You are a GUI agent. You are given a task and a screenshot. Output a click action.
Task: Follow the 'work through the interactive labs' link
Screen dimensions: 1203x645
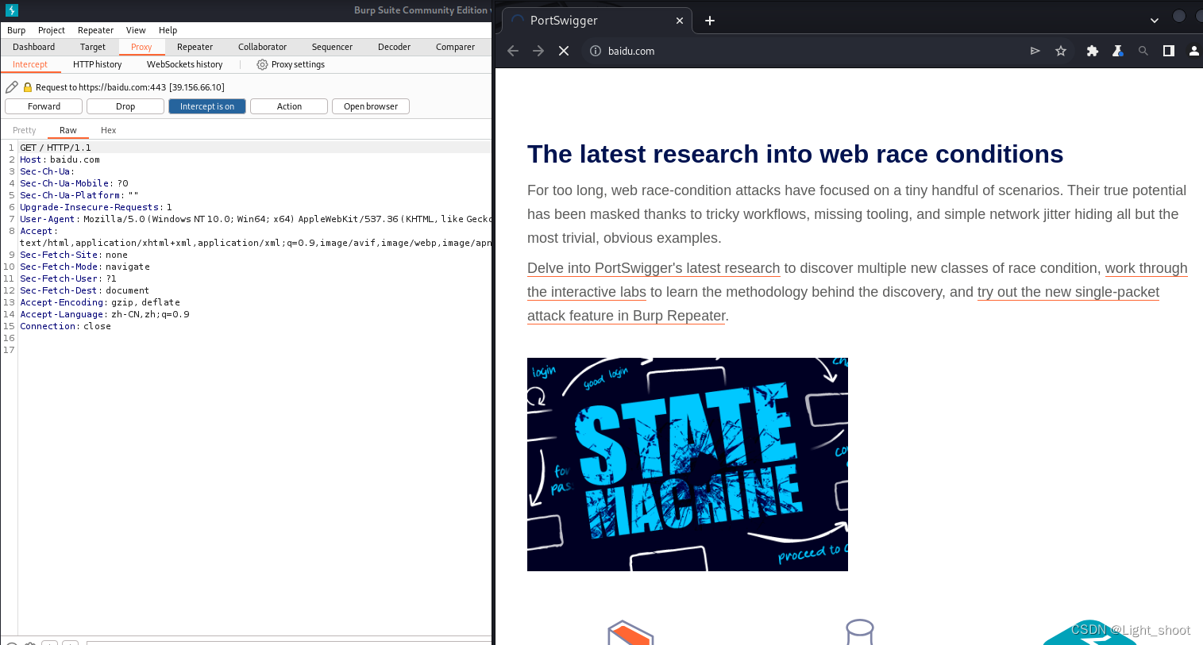point(858,280)
